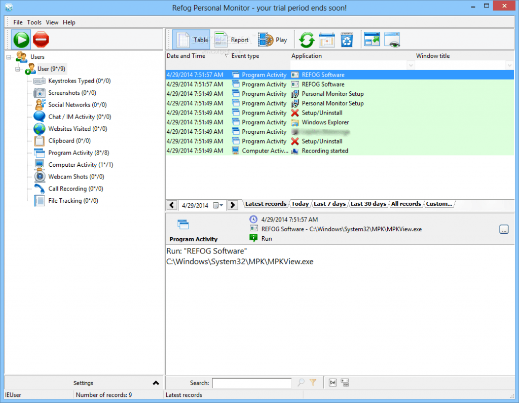Open the File menu
The image size is (519, 403).
pyautogui.click(x=18, y=22)
